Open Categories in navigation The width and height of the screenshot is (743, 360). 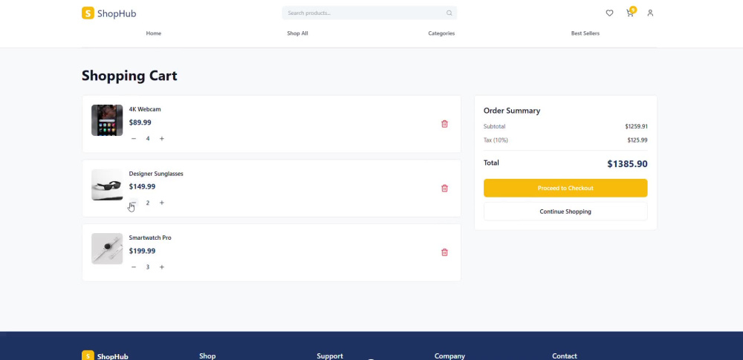tap(441, 33)
